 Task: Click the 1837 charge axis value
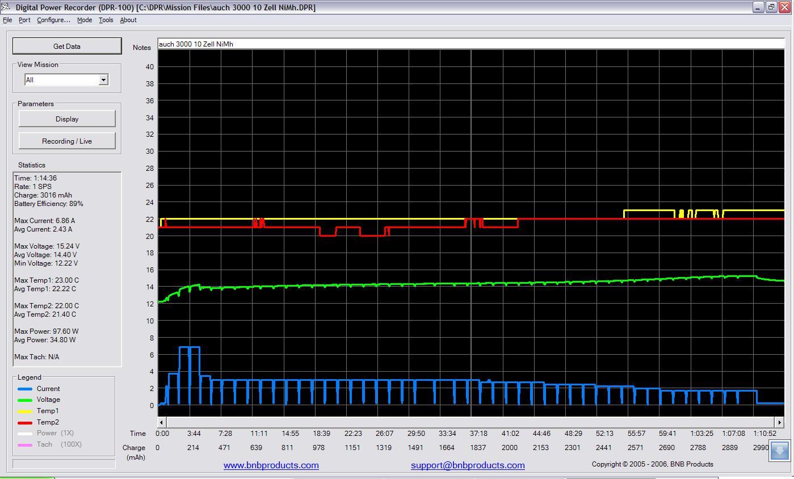478,448
